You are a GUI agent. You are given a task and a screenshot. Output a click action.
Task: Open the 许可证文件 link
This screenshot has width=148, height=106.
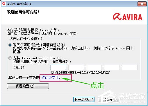tap(50, 78)
